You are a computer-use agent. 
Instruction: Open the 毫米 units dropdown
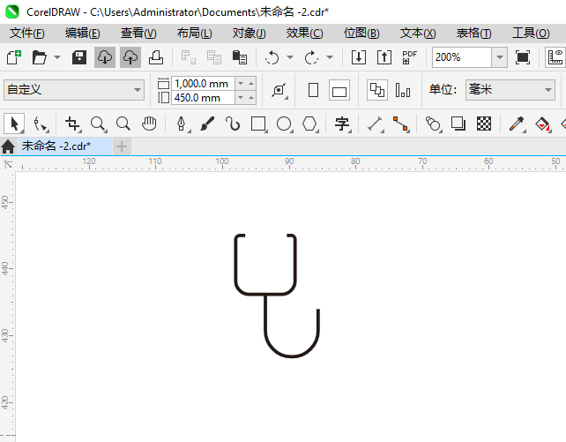(510, 90)
